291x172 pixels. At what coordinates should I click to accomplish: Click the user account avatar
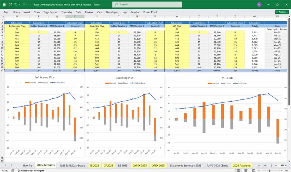click(x=259, y=5)
